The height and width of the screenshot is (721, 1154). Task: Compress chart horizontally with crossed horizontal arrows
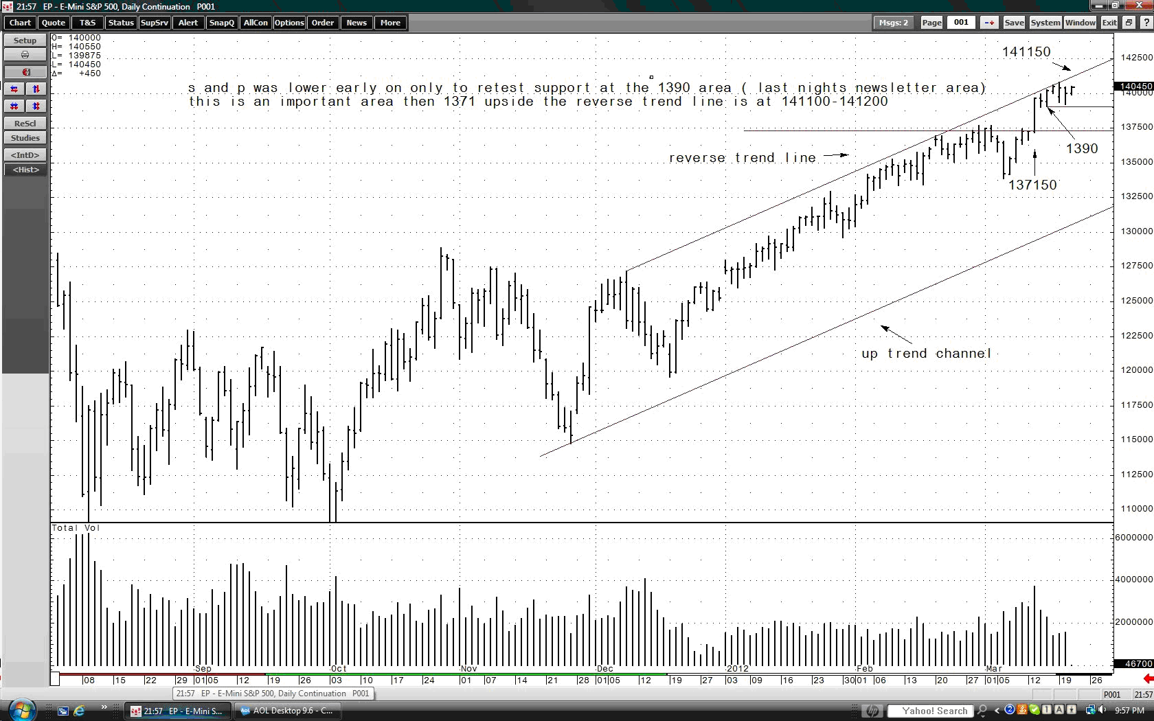pos(14,106)
